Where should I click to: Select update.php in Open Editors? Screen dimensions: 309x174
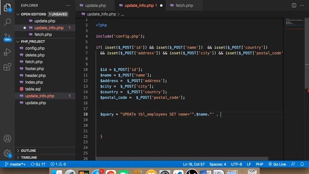[x=45, y=21]
